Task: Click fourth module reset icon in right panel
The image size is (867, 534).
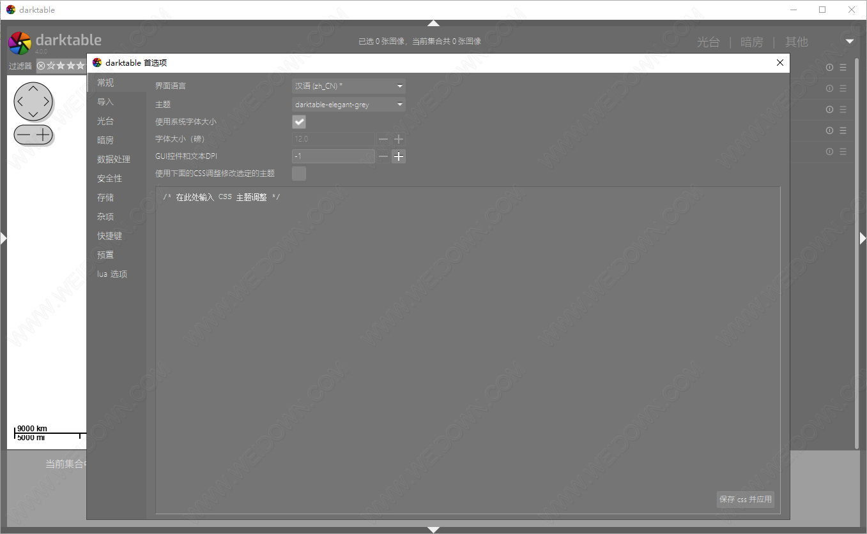Action: pos(829,130)
